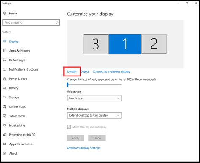
Task: Click the Apps for websites icon
Action: pos(5,144)
